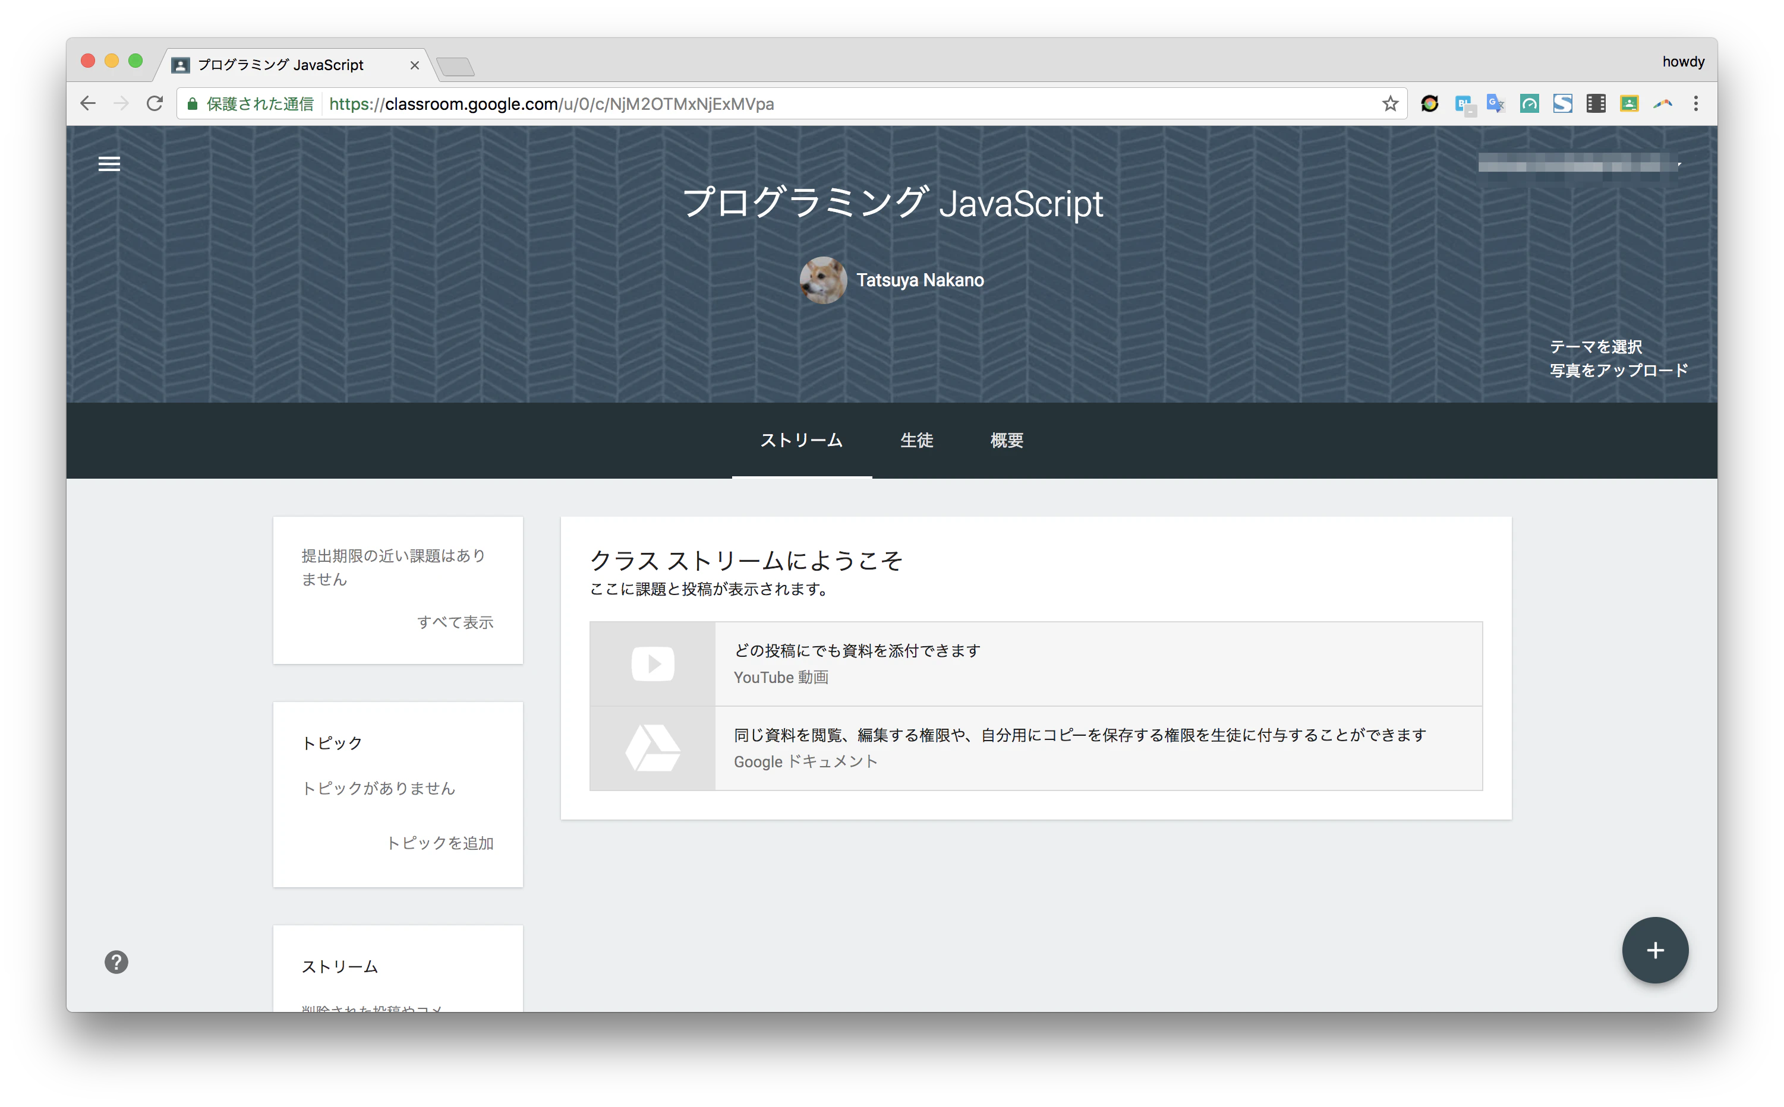Open the help question mark icon

[116, 961]
